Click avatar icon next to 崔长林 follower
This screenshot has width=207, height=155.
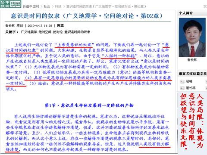(x=182, y=88)
